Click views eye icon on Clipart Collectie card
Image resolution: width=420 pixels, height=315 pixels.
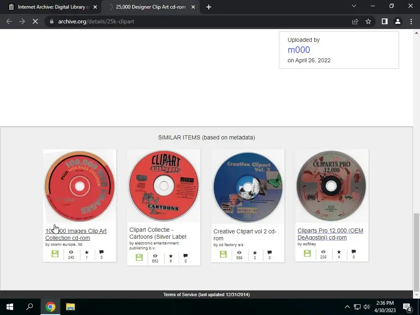coord(155,256)
